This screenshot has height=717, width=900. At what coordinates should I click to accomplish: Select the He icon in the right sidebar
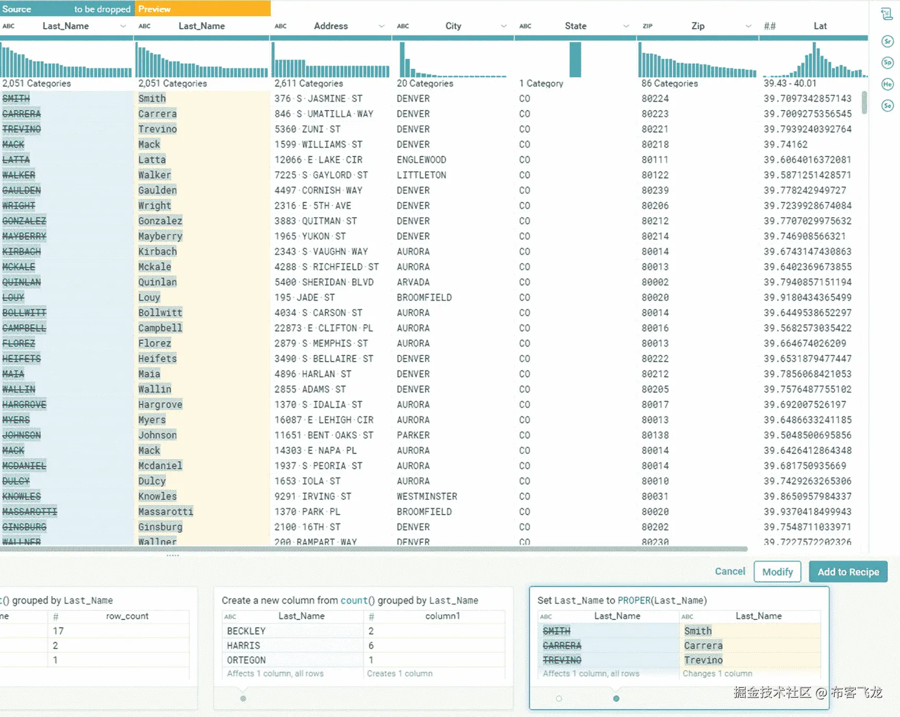(887, 83)
